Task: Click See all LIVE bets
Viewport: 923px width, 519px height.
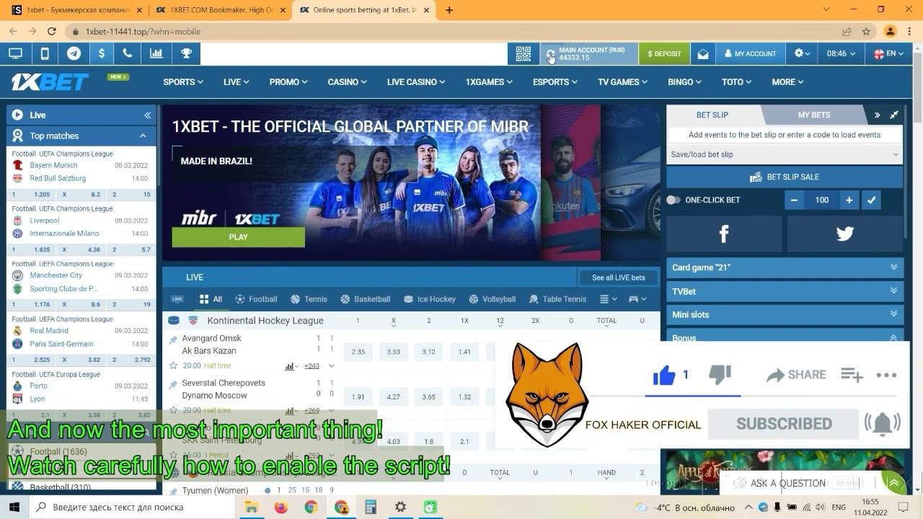Action: (x=619, y=278)
